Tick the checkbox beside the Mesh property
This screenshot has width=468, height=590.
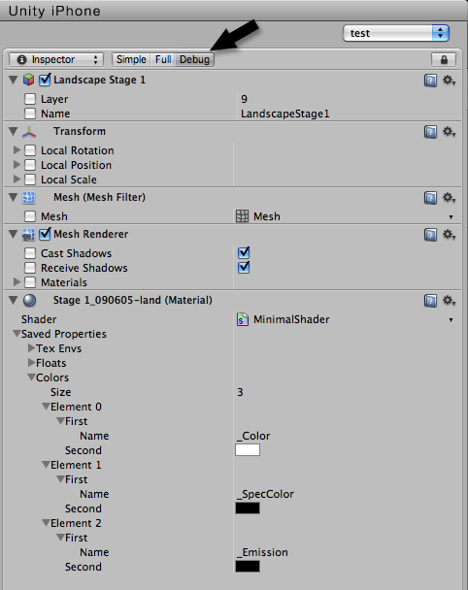[30, 216]
